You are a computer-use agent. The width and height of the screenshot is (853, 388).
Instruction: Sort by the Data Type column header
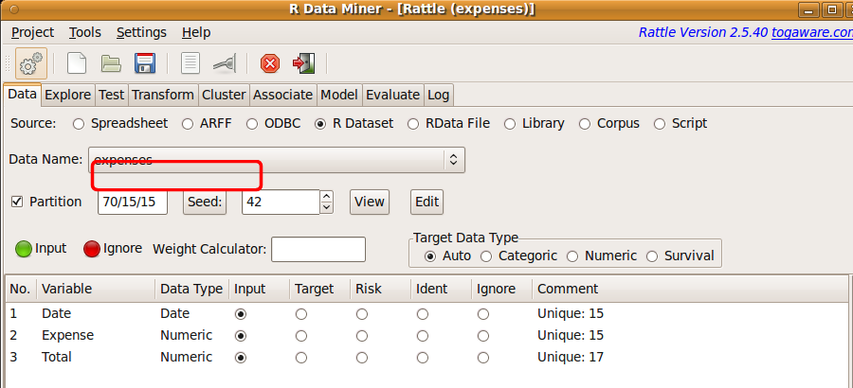(x=191, y=289)
